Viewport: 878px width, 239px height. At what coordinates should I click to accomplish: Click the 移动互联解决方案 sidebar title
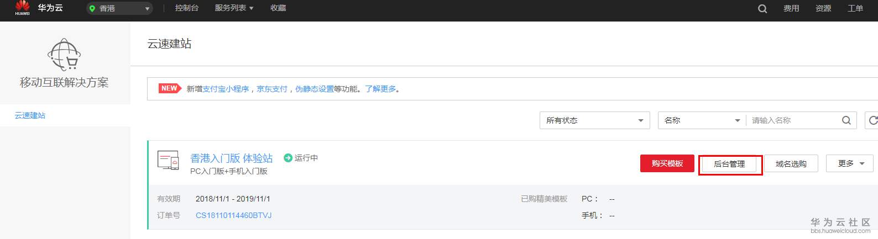pos(64,82)
